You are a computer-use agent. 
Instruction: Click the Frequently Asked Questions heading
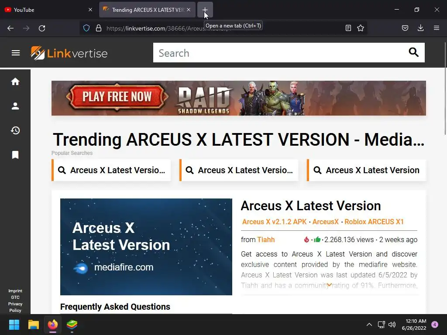pyautogui.click(x=115, y=307)
